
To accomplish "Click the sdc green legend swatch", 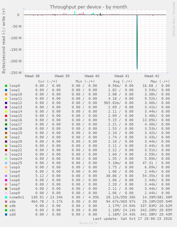I will 6,210.
